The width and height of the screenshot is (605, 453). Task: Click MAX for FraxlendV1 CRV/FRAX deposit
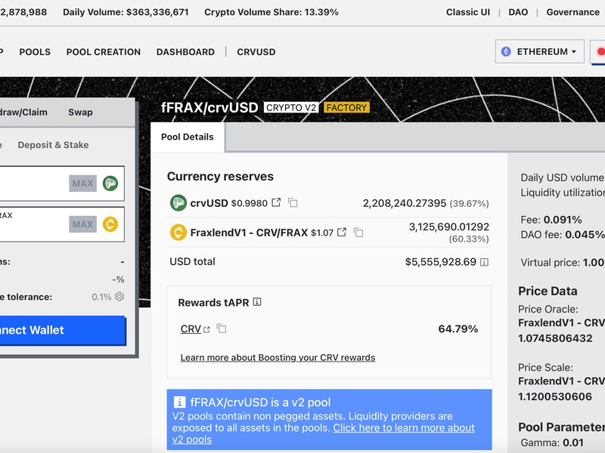click(82, 224)
